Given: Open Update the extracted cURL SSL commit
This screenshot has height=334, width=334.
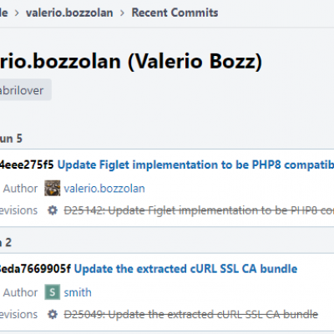Looking at the screenshot, I should [185, 269].
